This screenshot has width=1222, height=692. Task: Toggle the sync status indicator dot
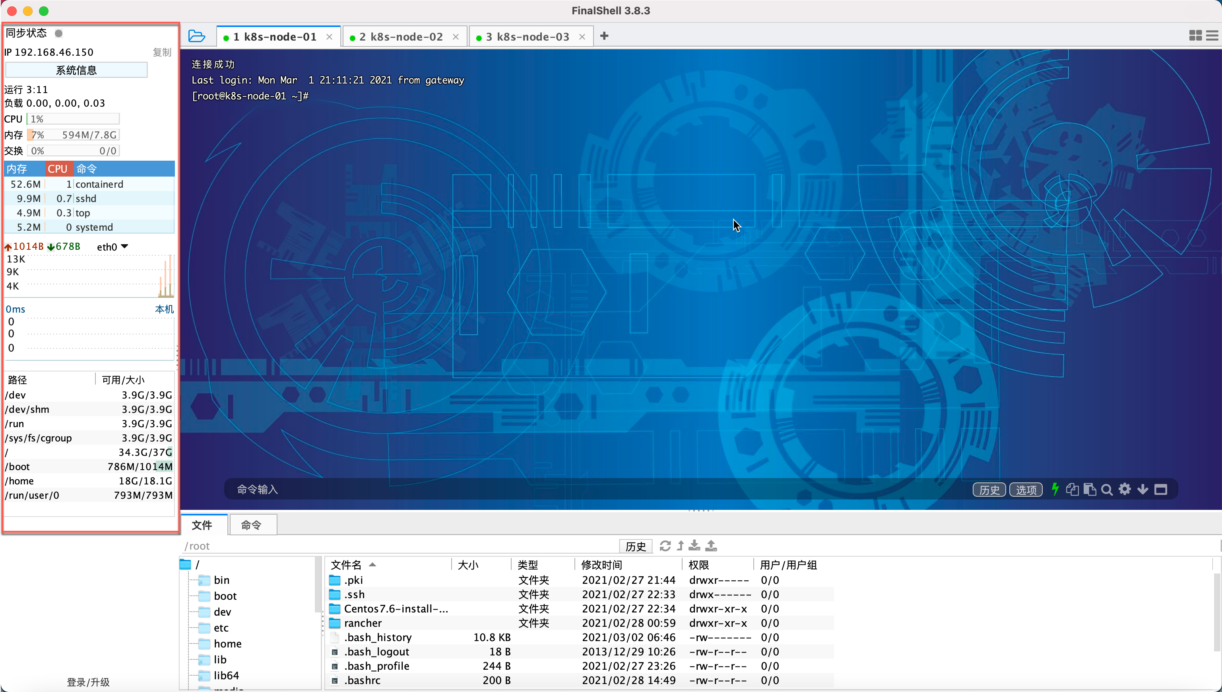coord(59,33)
